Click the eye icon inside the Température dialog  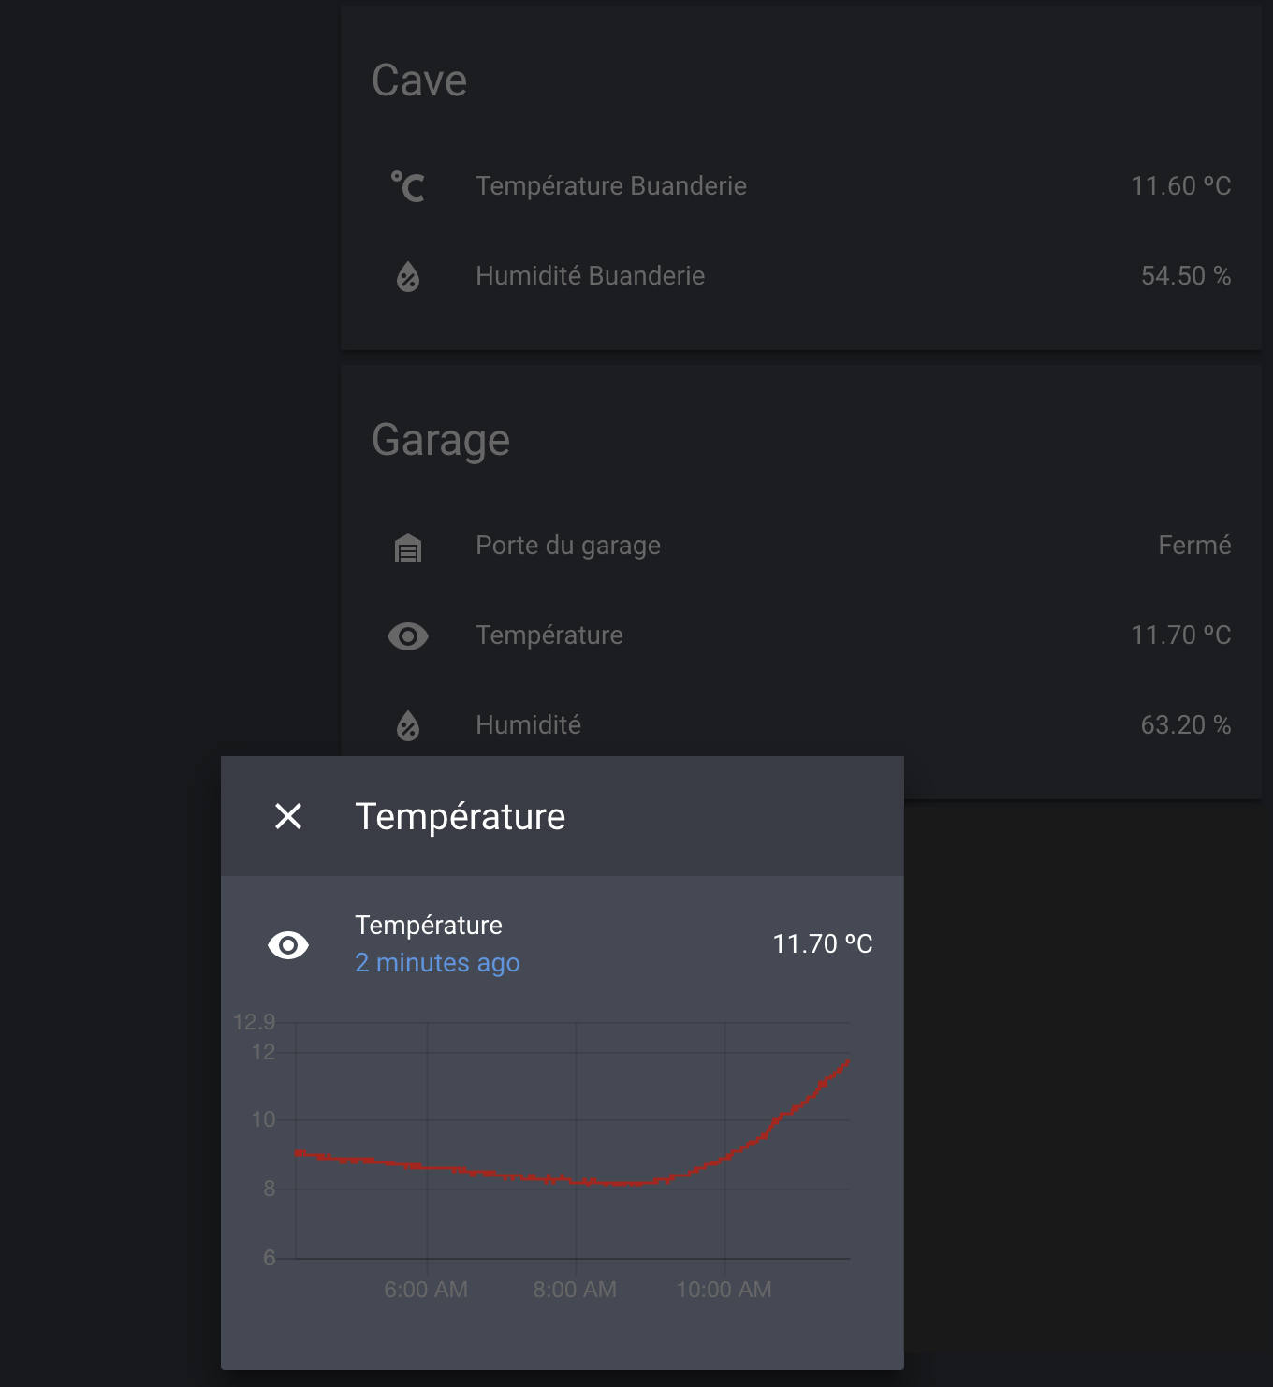(287, 945)
